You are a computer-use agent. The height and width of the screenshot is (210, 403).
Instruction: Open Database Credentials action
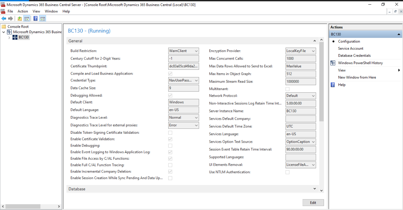(354, 56)
